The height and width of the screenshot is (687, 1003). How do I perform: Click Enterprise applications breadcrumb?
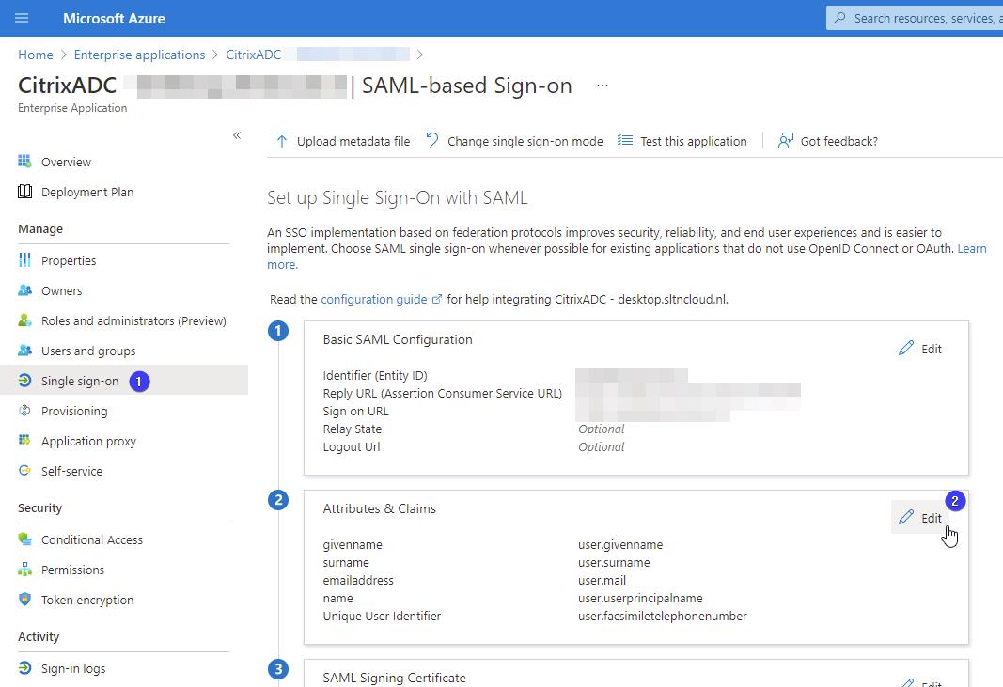pyautogui.click(x=139, y=55)
